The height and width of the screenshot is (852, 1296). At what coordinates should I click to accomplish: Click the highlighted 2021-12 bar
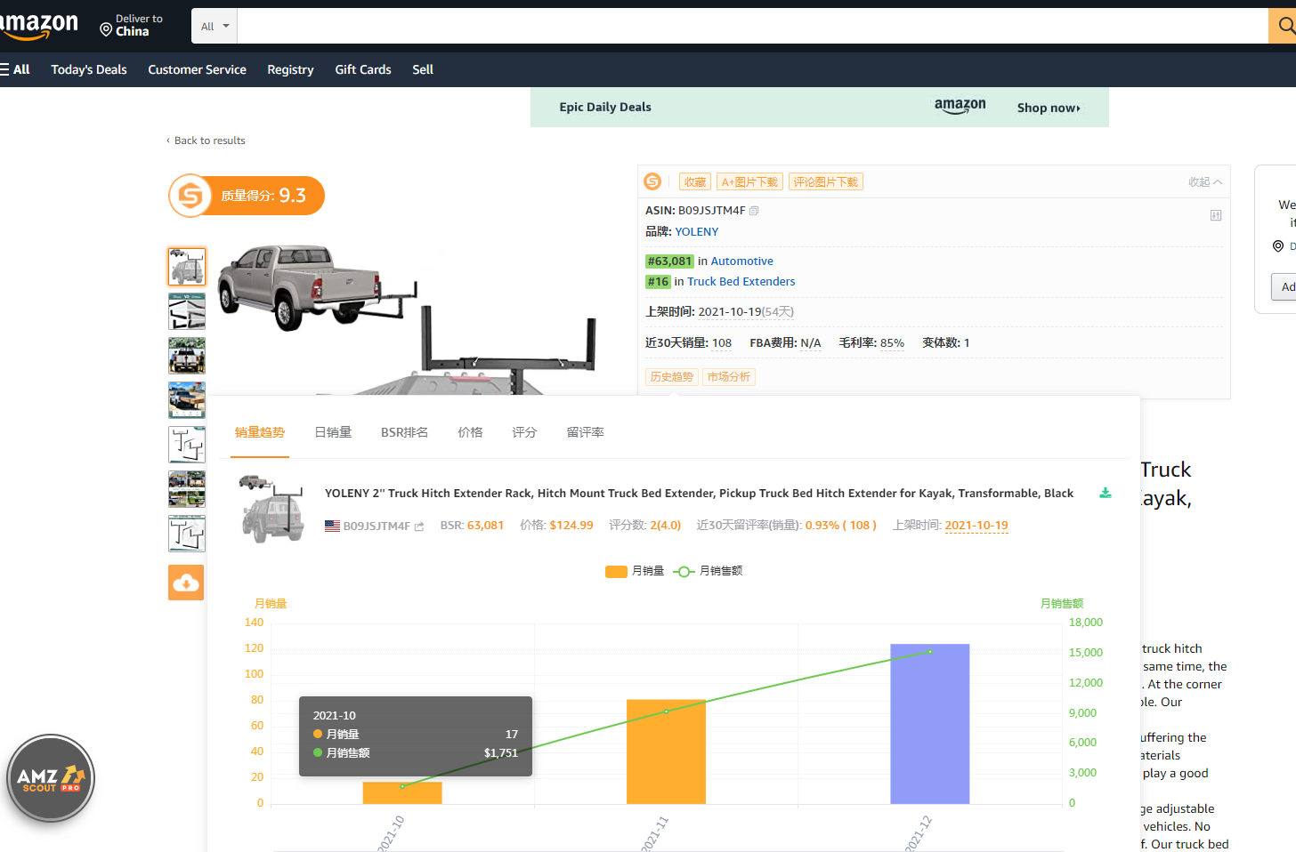pyautogui.click(x=929, y=724)
